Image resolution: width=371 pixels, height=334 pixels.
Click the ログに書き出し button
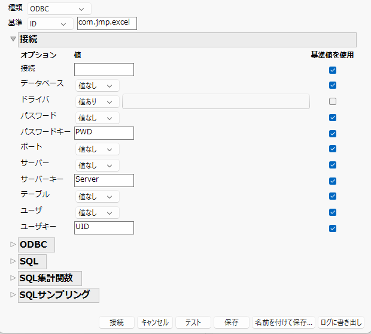click(x=341, y=323)
